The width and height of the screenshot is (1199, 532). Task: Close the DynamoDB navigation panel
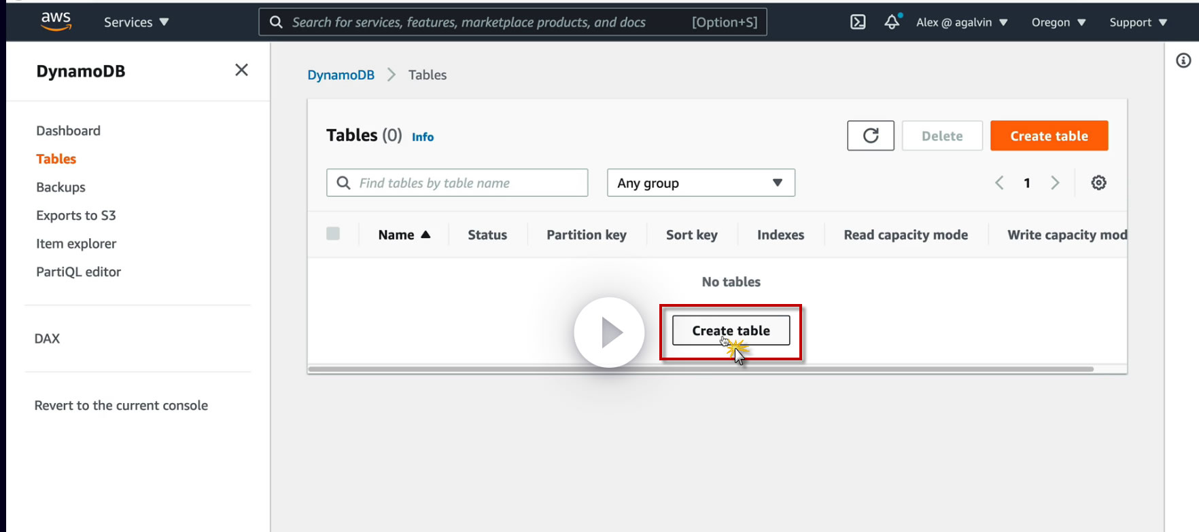241,70
